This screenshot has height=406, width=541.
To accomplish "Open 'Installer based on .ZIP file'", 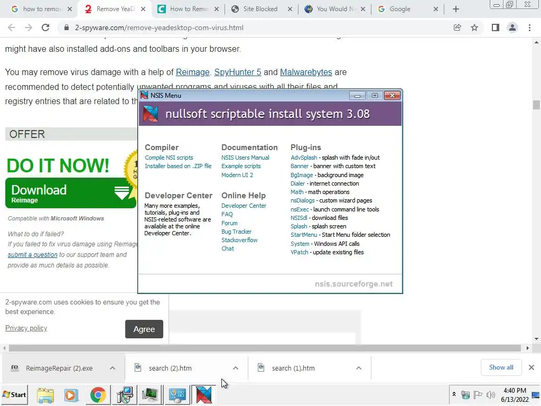I will 178,166.
